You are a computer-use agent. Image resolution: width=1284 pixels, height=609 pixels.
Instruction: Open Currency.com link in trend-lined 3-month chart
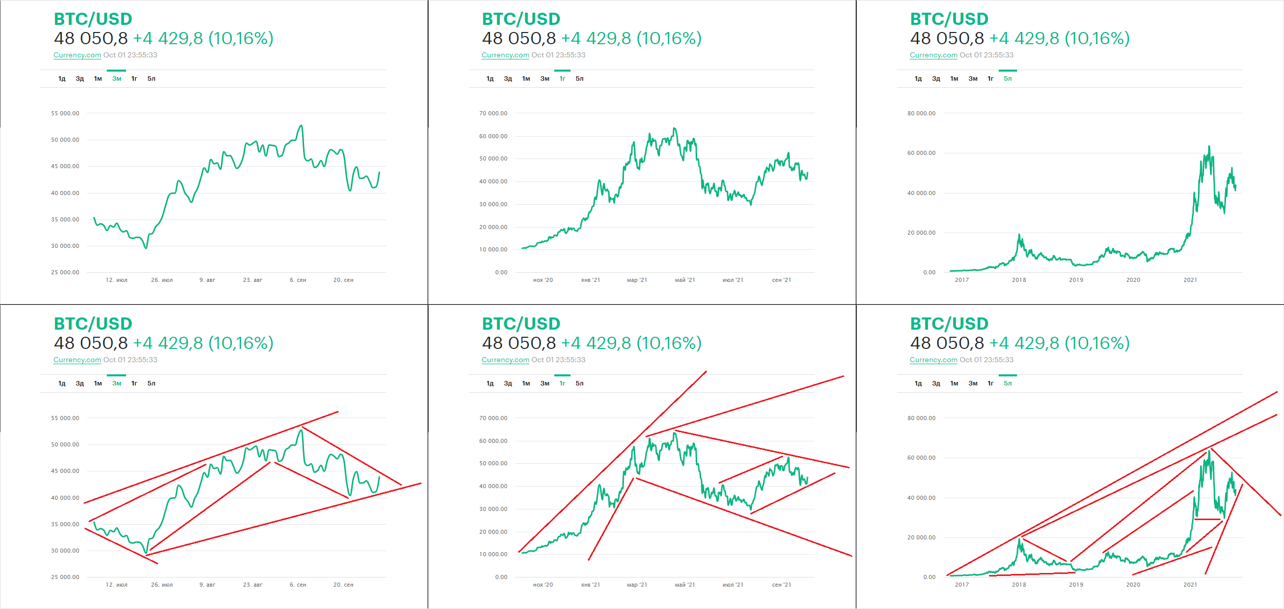tap(77, 360)
